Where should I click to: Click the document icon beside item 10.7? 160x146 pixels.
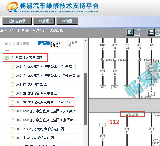point(12,120)
